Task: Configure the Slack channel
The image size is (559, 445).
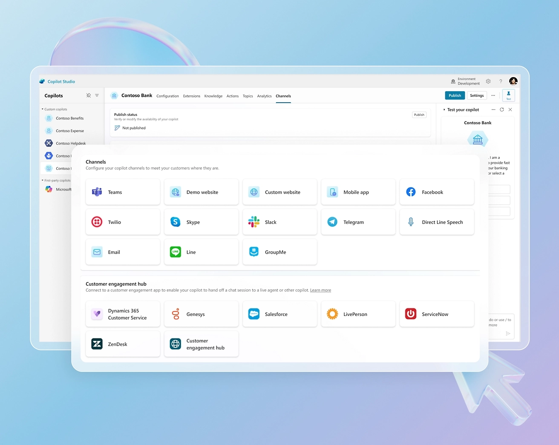Action: click(279, 222)
